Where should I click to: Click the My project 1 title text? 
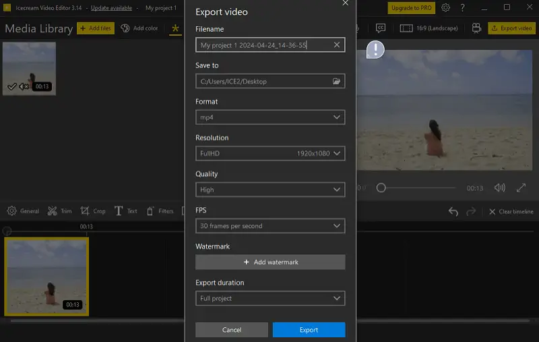pyautogui.click(x=161, y=8)
